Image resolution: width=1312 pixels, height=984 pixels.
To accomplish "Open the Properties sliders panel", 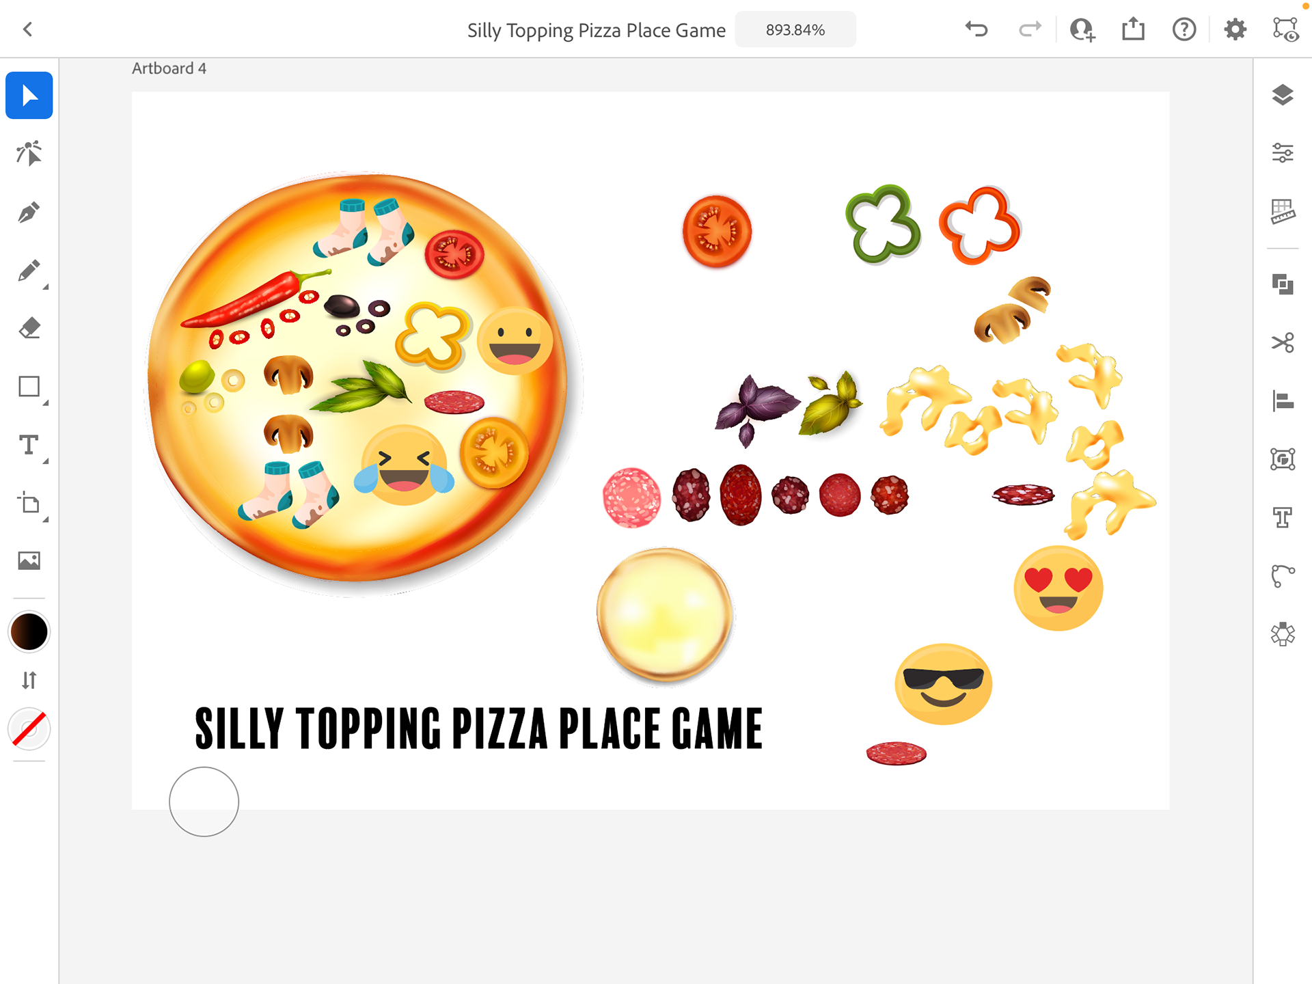I will click(x=1283, y=153).
